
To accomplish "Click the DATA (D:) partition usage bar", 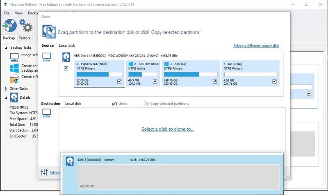I will pyautogui.click(x=251, y=75).
